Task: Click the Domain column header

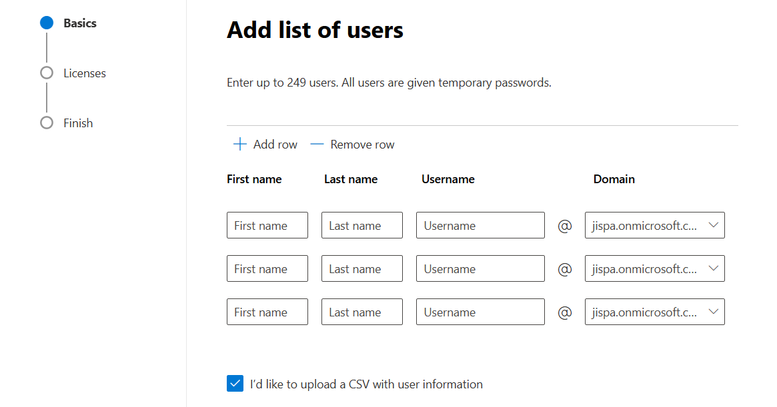Action: (x=614, y=179)
